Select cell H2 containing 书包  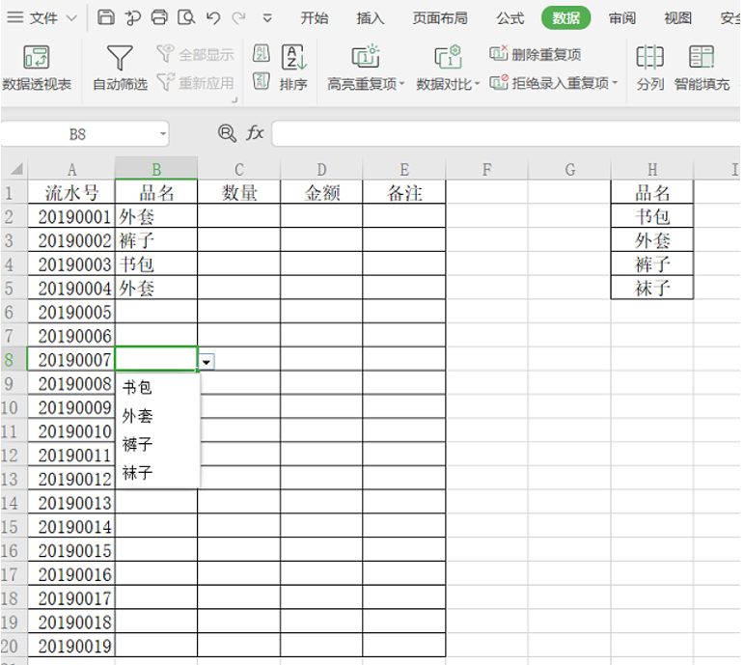tap(652, 217)
